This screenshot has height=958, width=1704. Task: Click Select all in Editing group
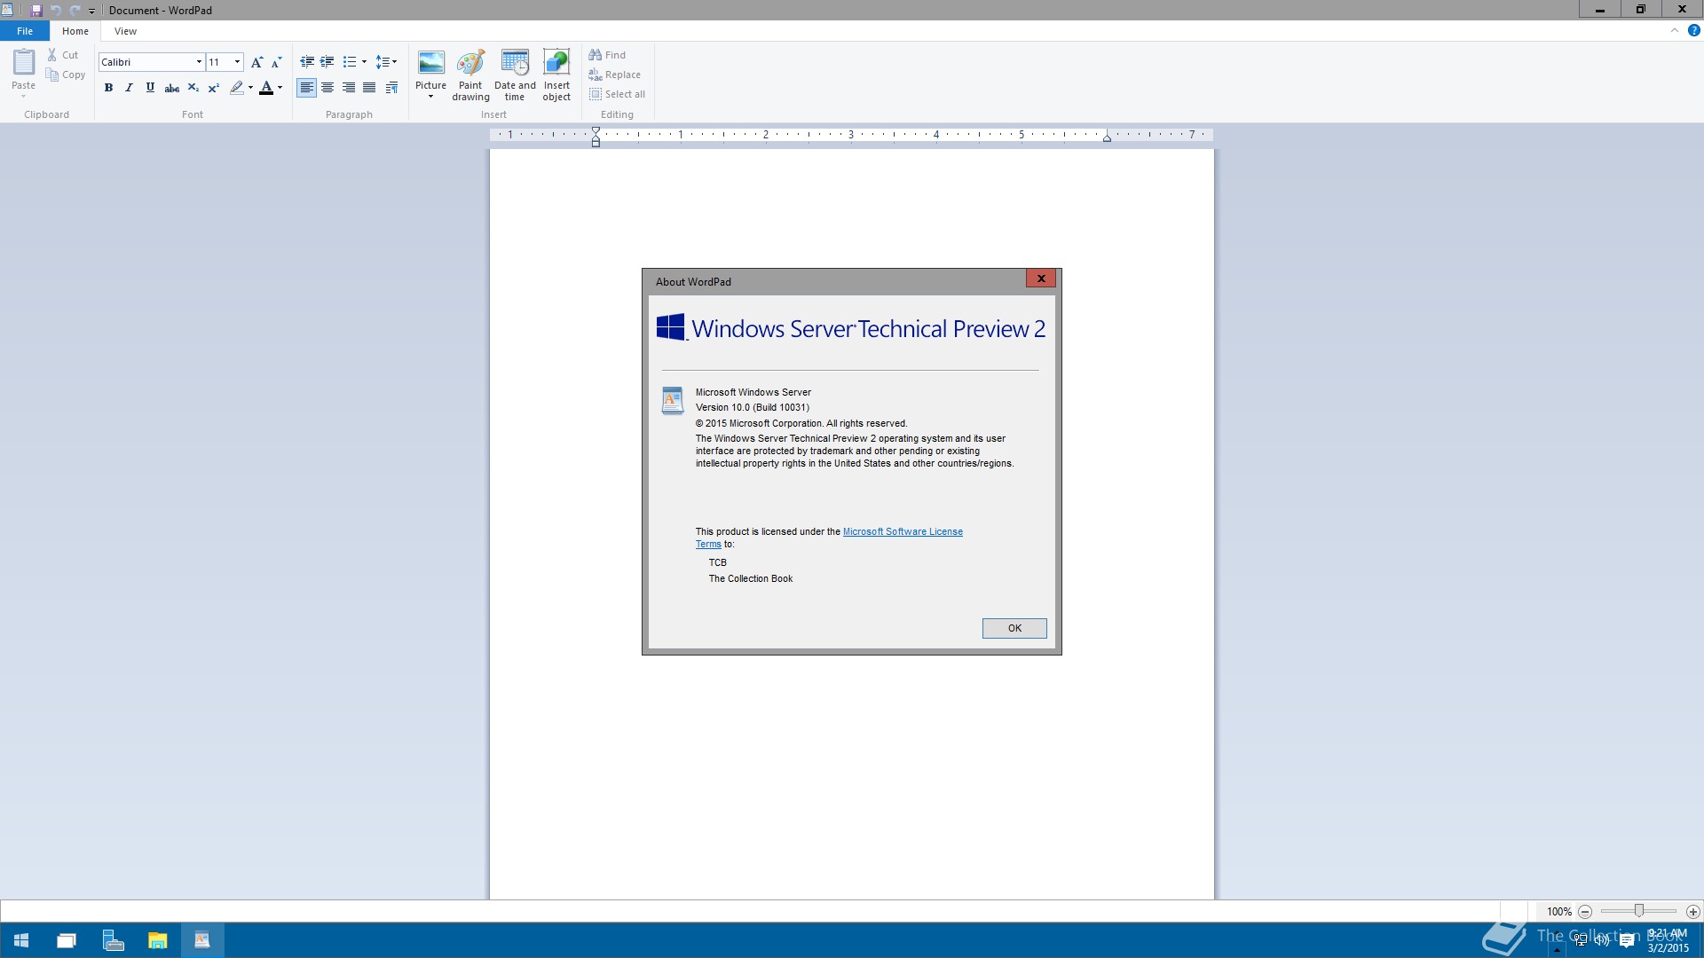617,94
